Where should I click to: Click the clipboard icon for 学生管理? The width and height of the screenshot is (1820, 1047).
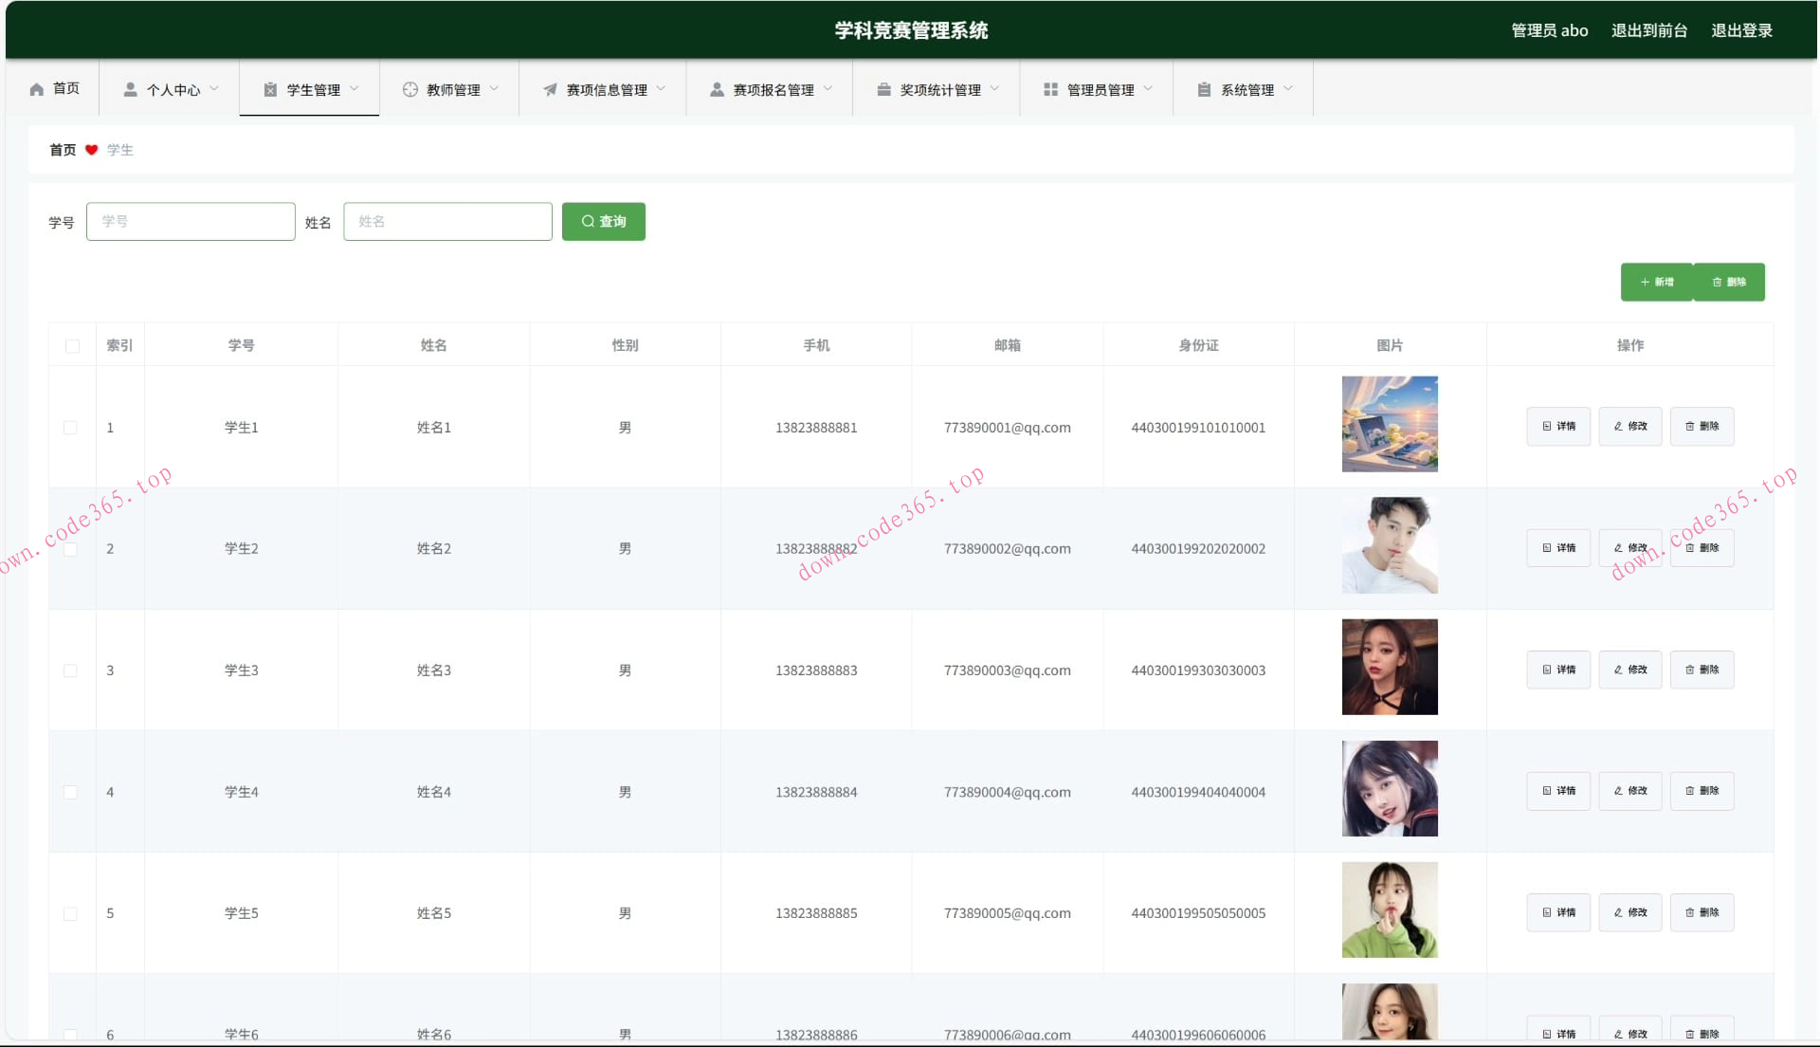pos(270,89)
